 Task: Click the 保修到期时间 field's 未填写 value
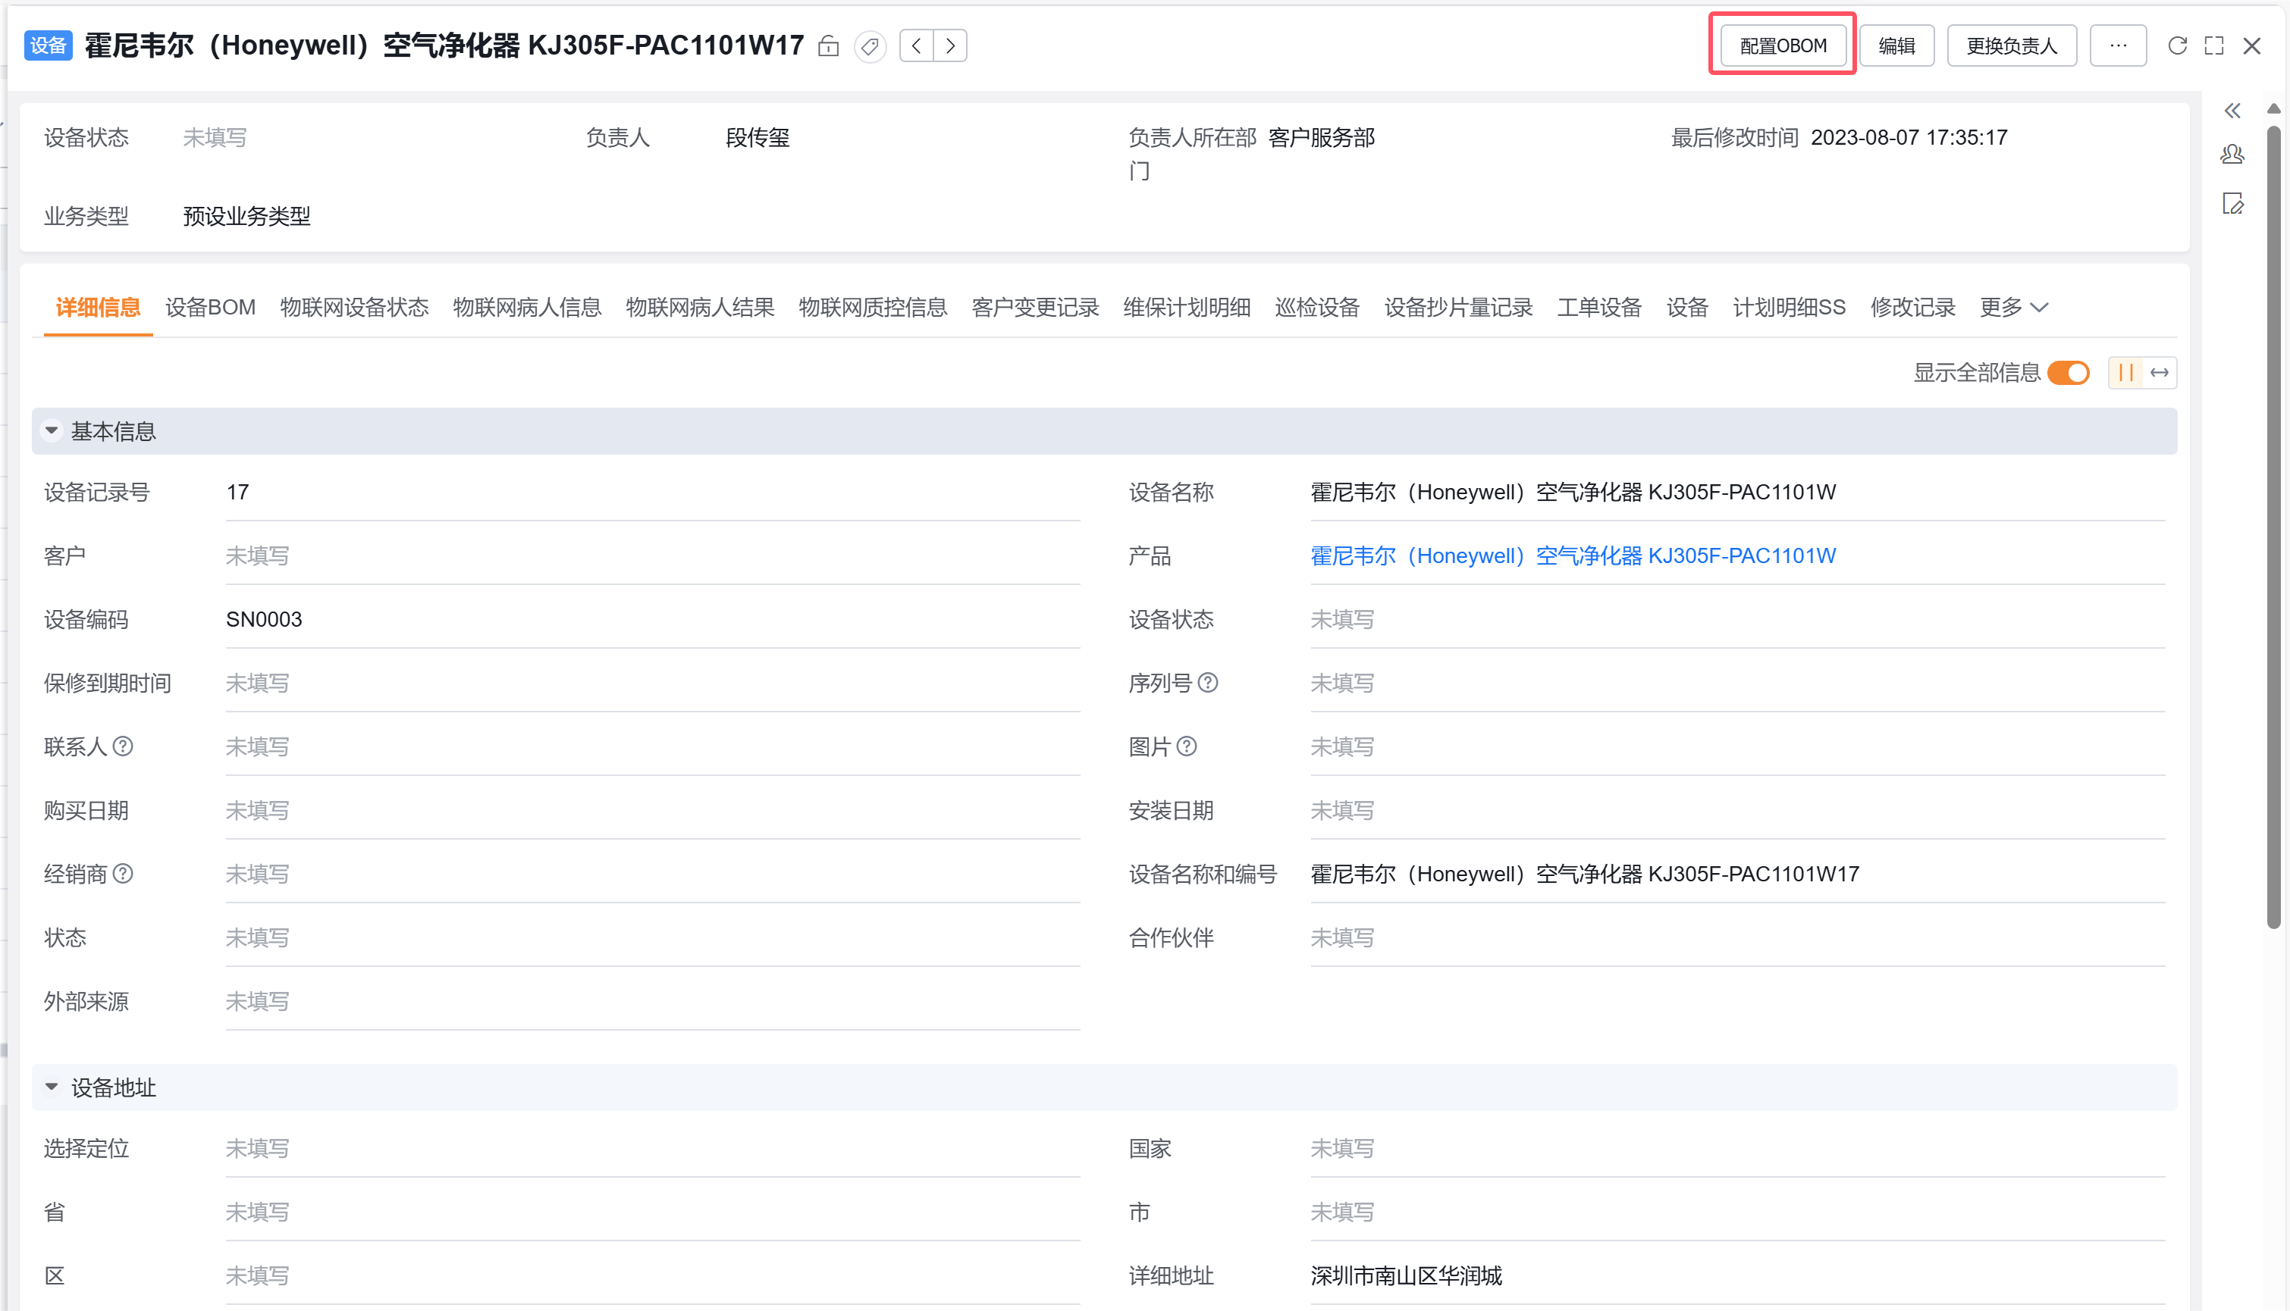(258, 684)
